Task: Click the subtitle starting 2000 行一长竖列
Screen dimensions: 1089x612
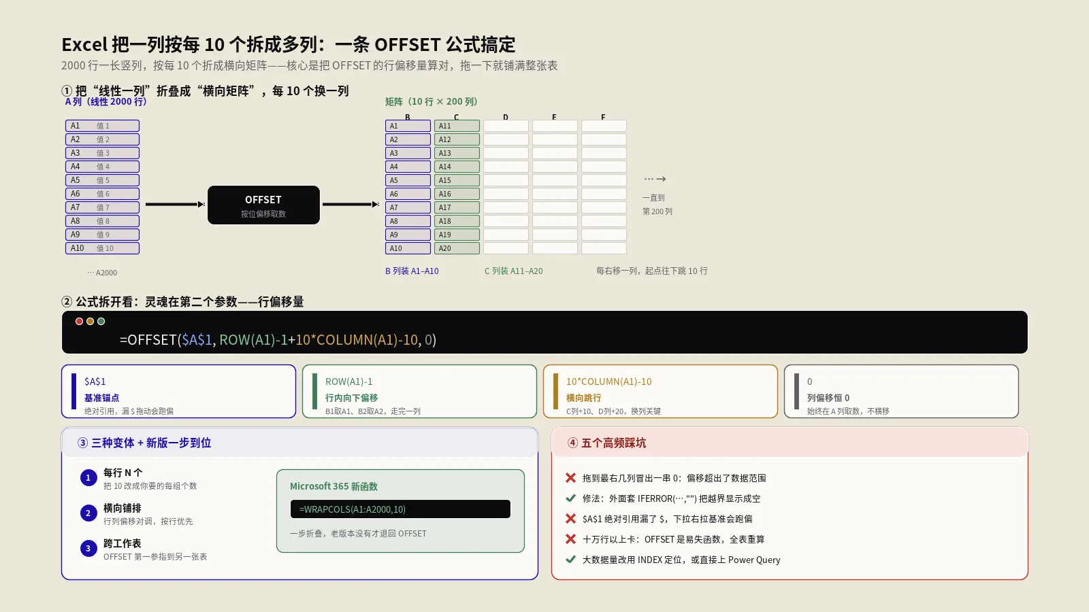Action: tap(310, 65)
